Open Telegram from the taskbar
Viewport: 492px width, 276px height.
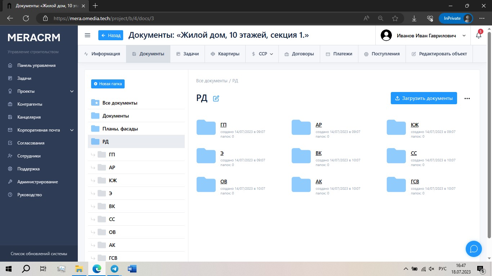(115, 268)
